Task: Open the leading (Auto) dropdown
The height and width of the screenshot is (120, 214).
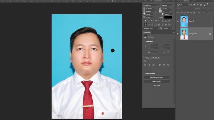Action: coord(171,9)
